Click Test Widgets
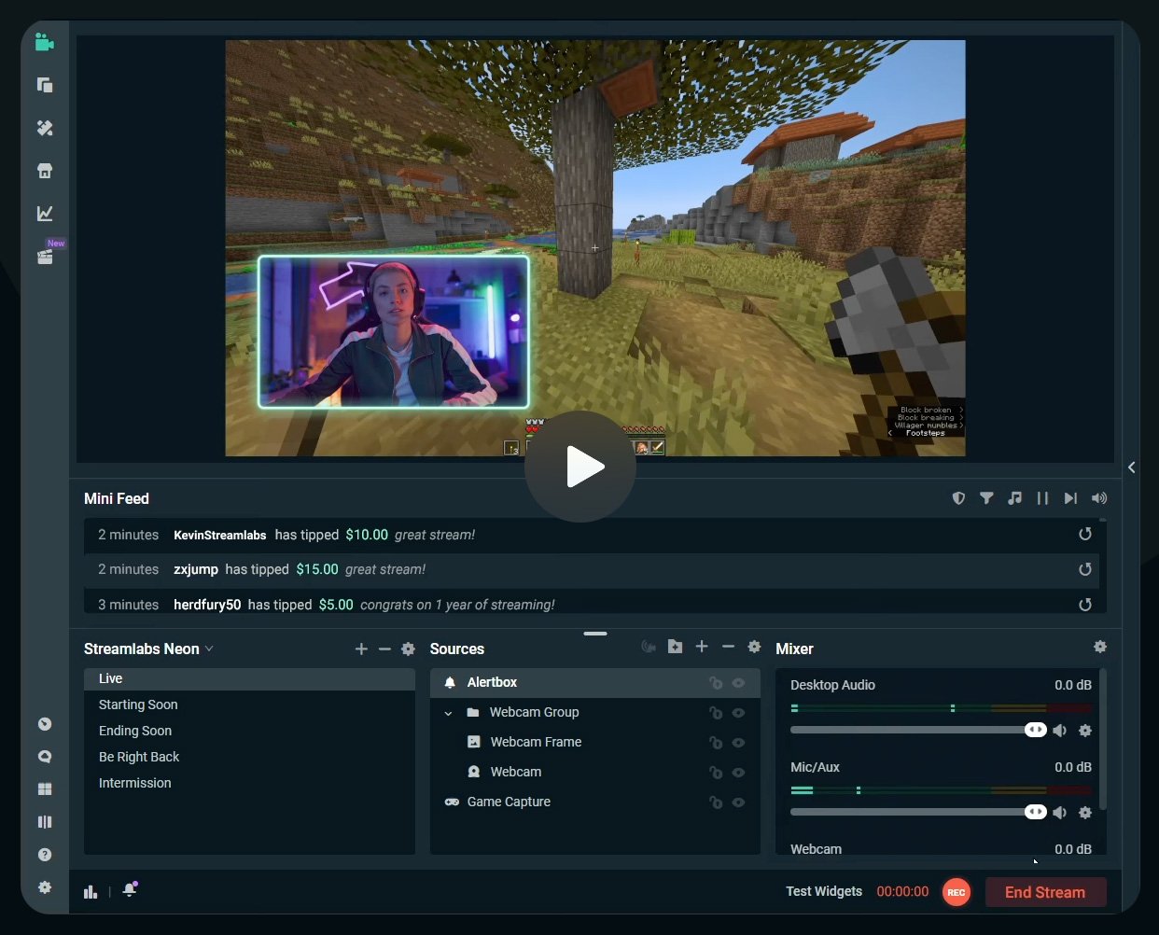Image resolution: width=1159 pixels, height=935 pixels. tap(824, 891)
